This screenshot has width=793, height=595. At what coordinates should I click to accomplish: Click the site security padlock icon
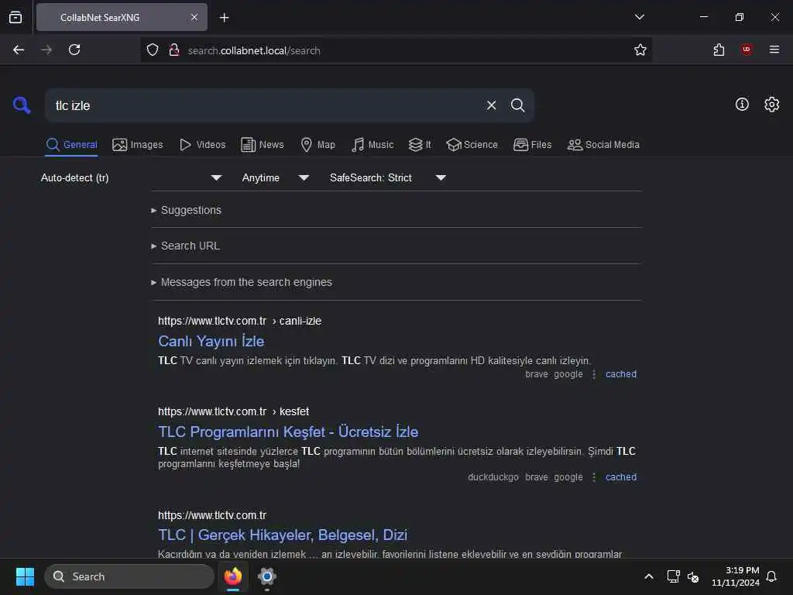[x=174, y=50]
